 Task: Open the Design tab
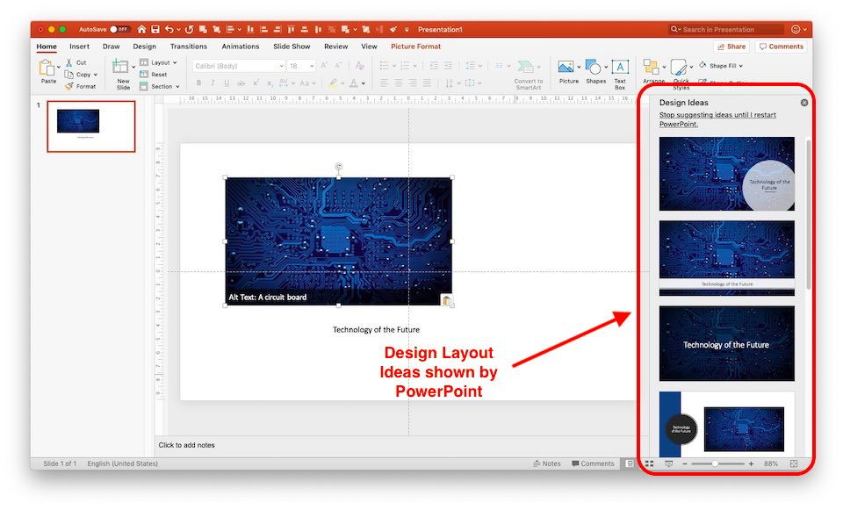pos(145,47)
